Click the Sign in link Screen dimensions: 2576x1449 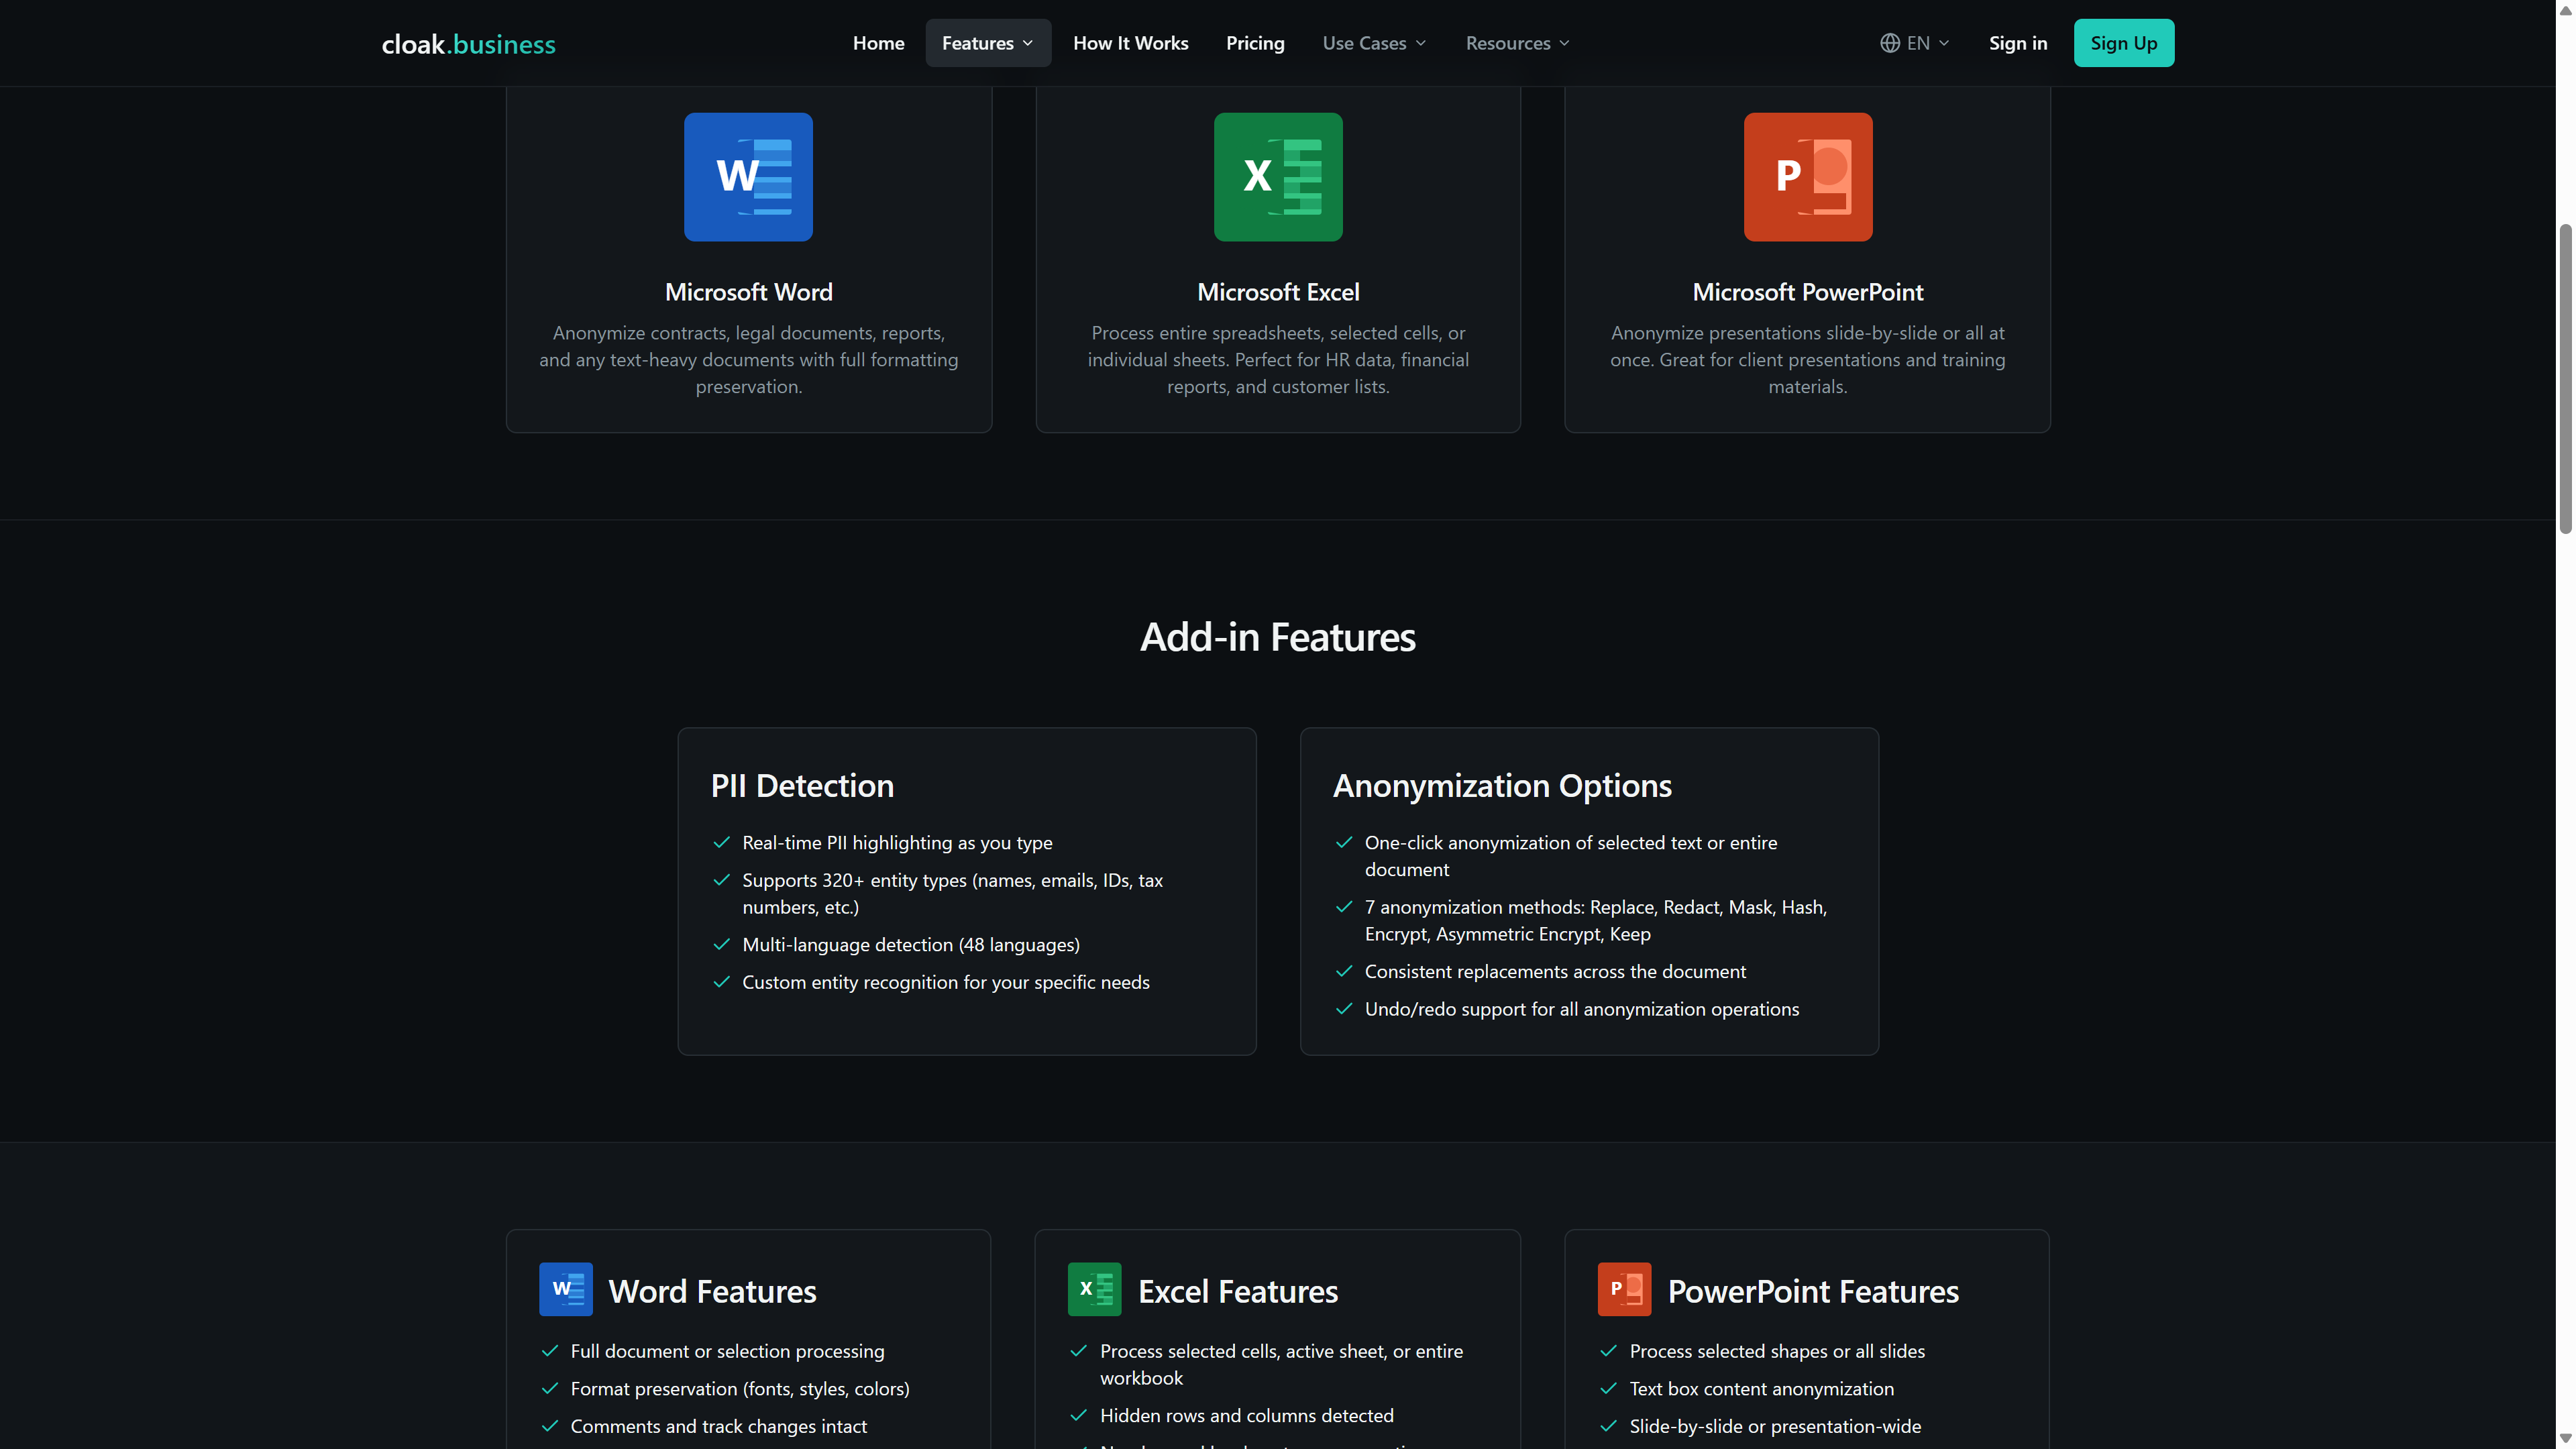[x=2017, y=43]
